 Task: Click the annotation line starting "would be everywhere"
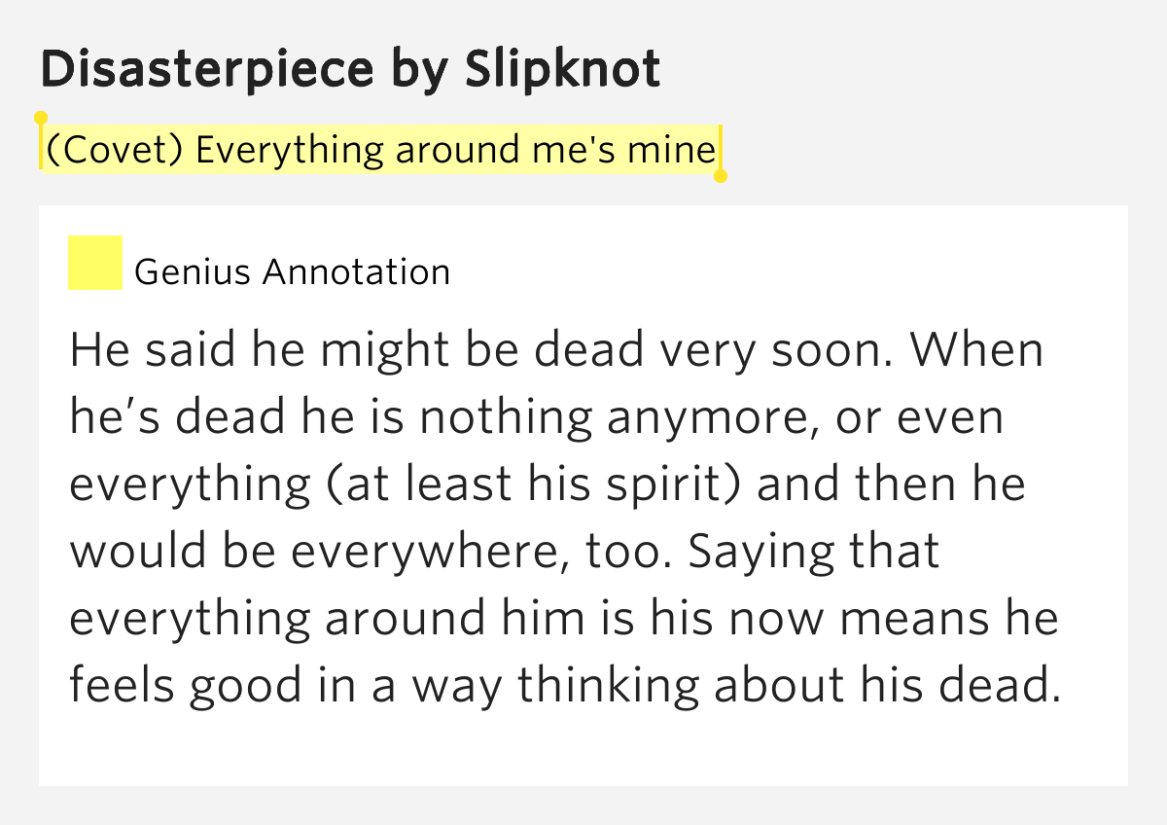(x=505, y=553)
